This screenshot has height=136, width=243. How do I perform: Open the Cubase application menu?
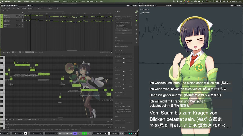click(x=7, y=1)
